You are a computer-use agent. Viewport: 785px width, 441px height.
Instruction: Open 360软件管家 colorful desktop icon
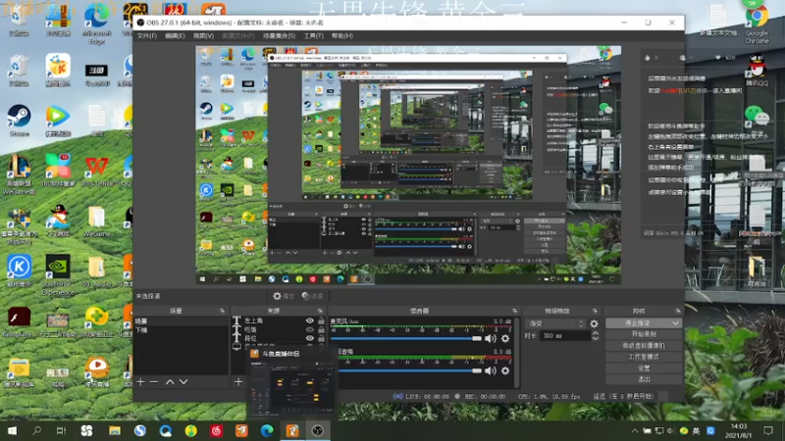(58, 171)
